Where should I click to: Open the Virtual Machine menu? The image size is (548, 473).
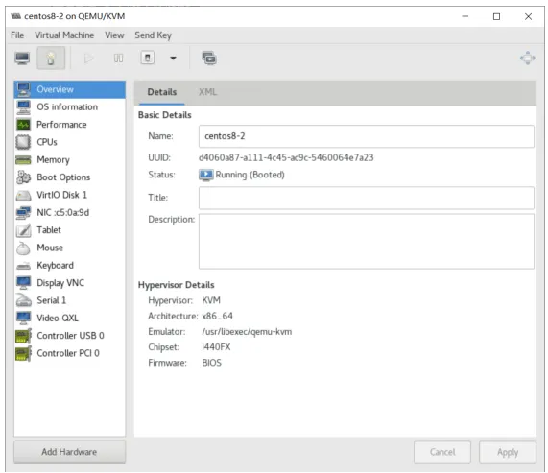(64, 35)
